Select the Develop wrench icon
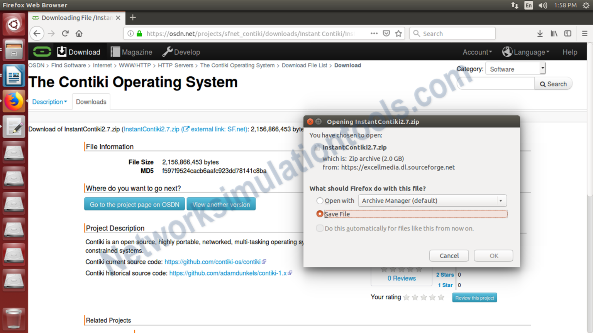This screenshot has width=593, height=333. (168, 51)
